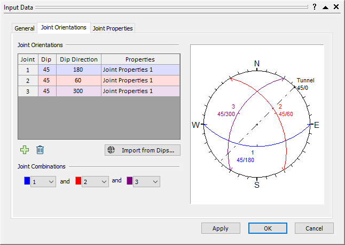Delete selected joint with trash icon
345x245 pixels.
(40, 150)
